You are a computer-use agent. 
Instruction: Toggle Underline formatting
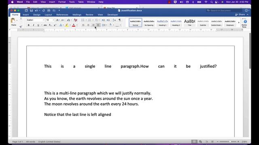(38, 25)
